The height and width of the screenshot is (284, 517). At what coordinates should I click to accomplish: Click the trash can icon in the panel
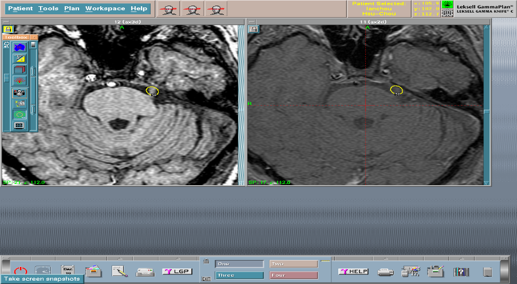[488, 272]
